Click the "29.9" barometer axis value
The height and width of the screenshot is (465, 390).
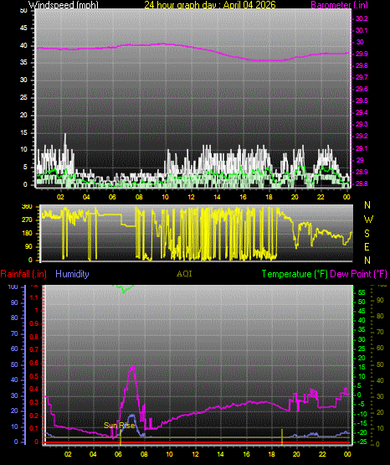click(362, 54)
